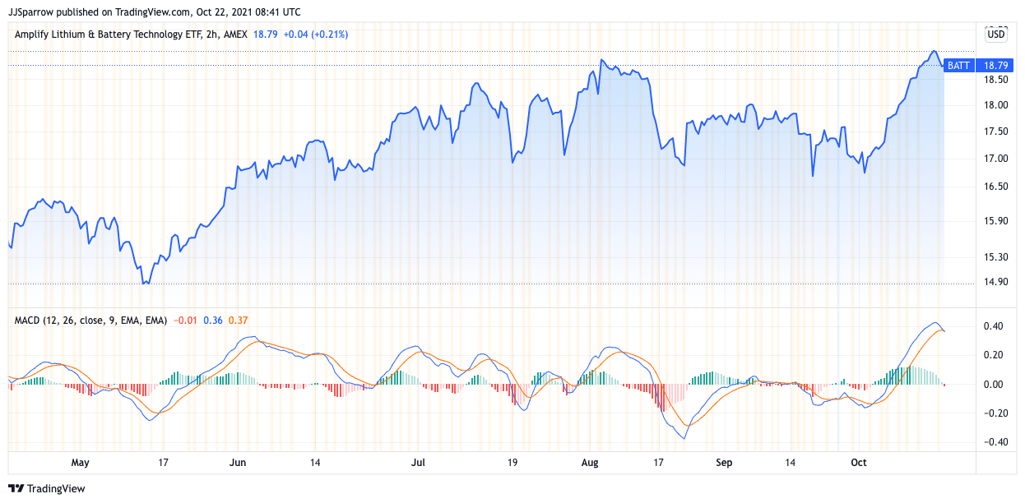The image size is (1025, 503).
Task: Click the Oct label on time axis
Action: (859, 463)
